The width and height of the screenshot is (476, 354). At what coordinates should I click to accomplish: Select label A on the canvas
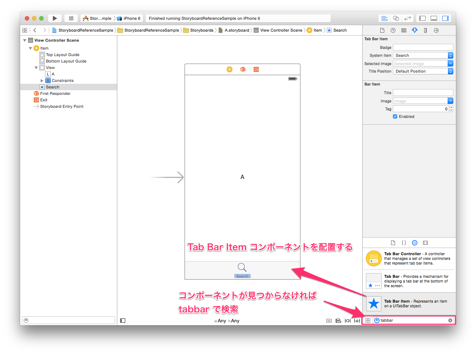[242, 177]
